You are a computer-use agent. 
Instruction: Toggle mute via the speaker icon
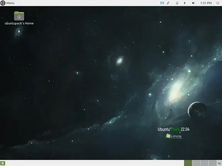(x=193, y=3)
